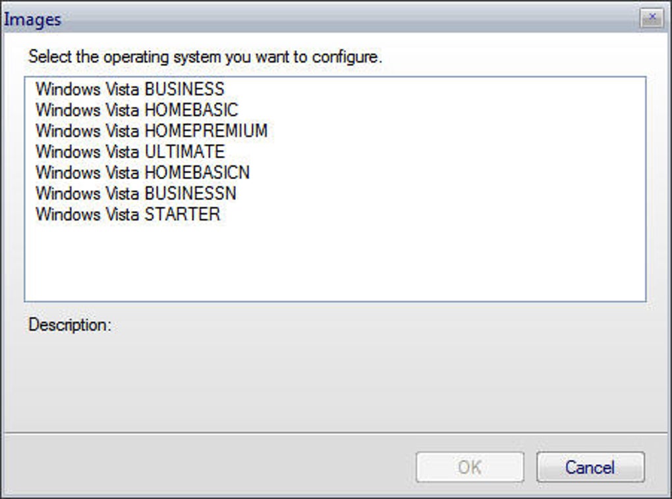
Task: Click the blank area below the Description label
Action: coord(264,382)
